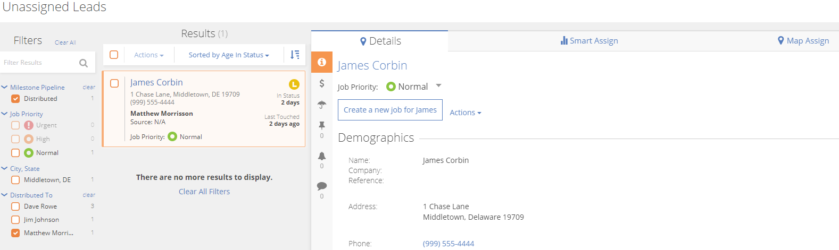Uncheck the Matthew Morri... filter box

tap(15, 233)
